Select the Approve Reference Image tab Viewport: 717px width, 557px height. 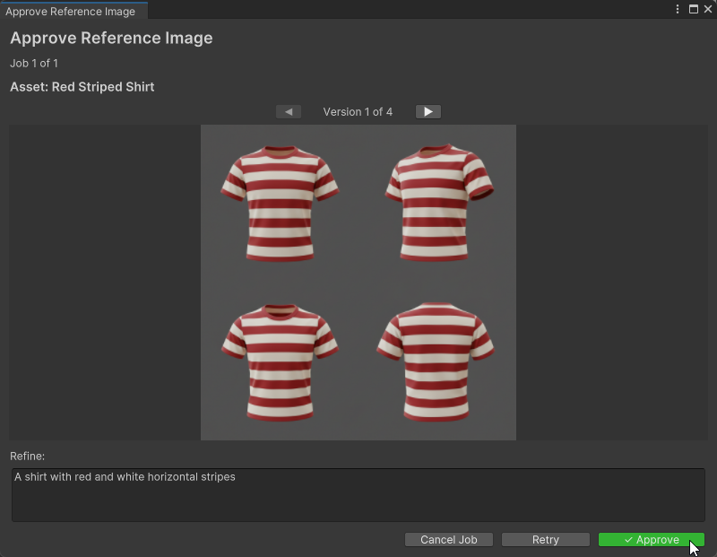pos(71,12)
